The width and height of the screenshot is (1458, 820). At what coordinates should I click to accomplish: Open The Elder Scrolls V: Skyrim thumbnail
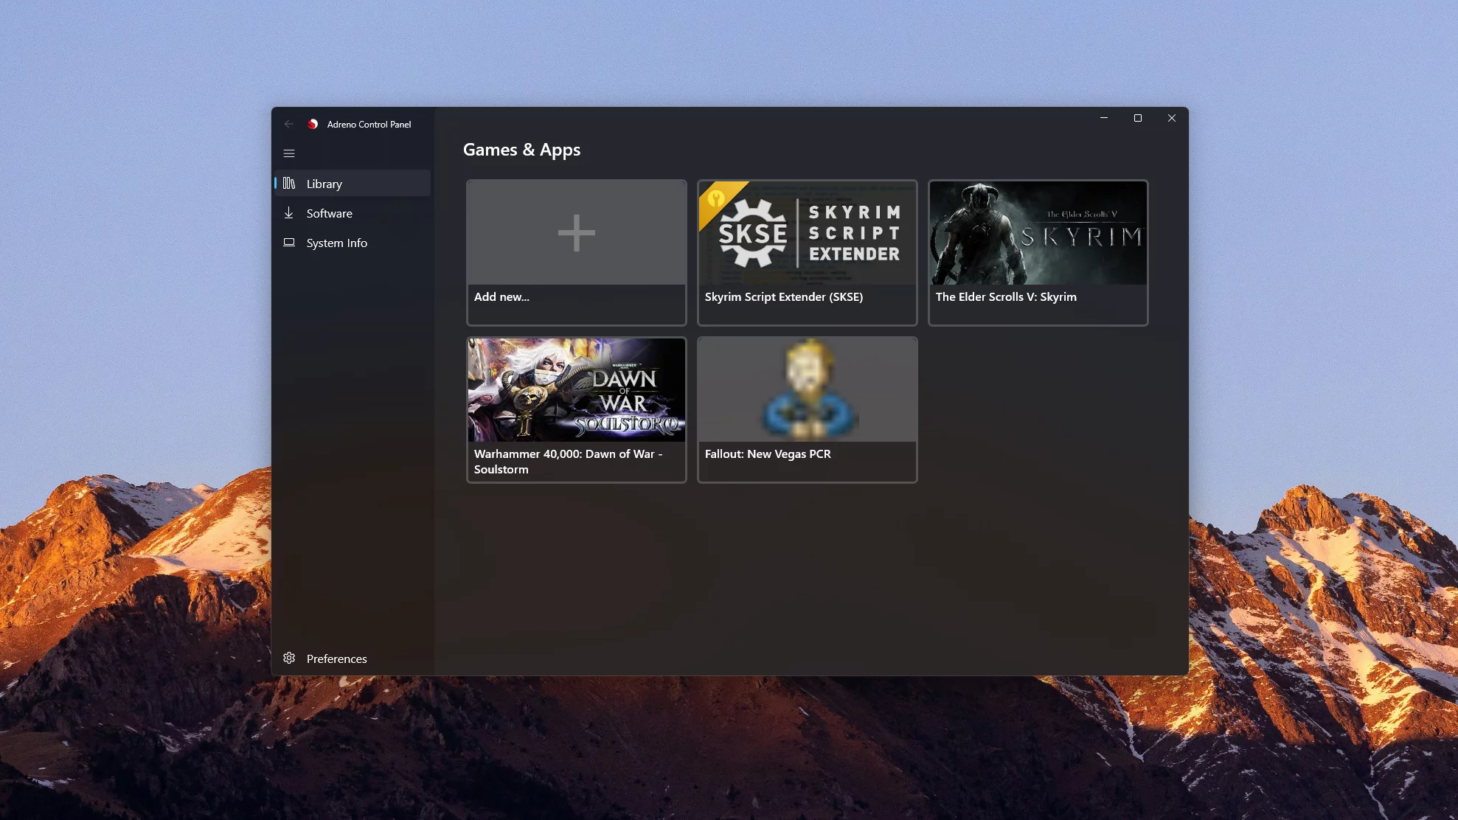[1038, 233]
